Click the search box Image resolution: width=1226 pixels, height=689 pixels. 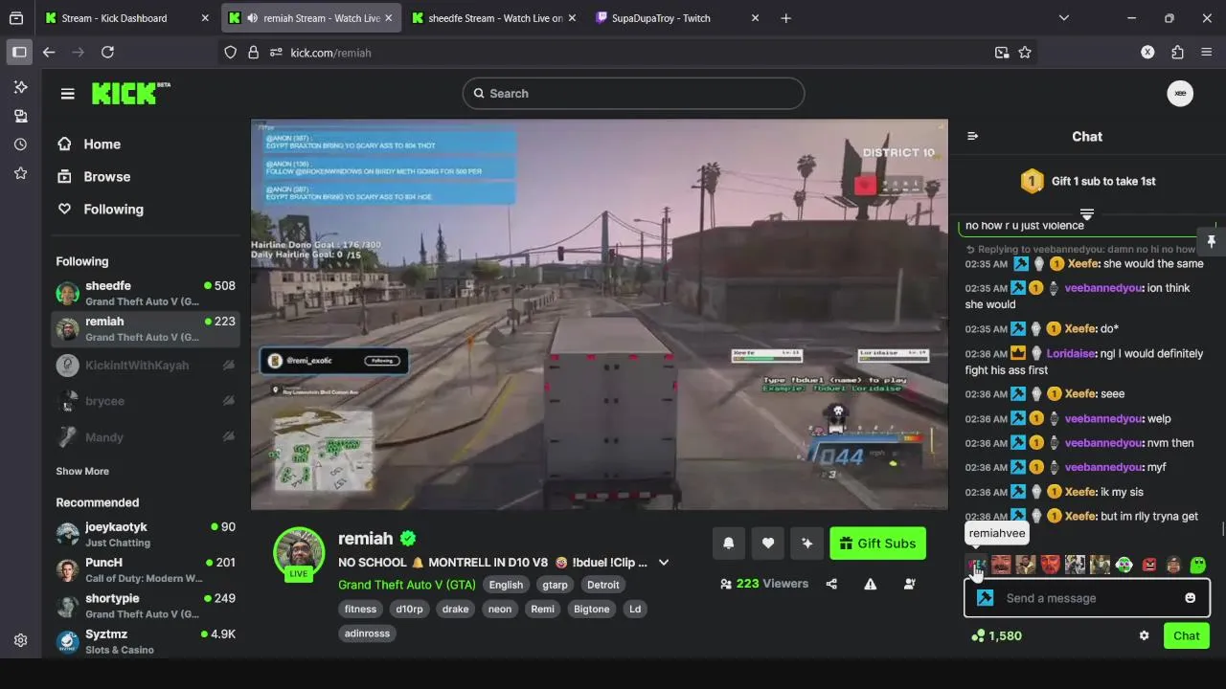tap(633, 93)
